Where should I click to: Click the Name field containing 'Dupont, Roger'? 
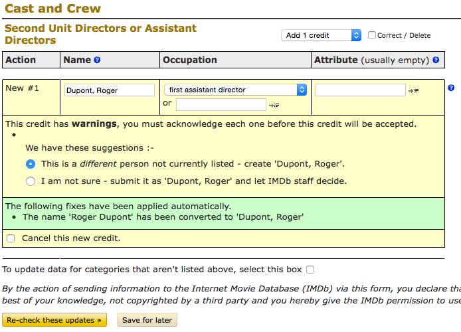[109, 90]
